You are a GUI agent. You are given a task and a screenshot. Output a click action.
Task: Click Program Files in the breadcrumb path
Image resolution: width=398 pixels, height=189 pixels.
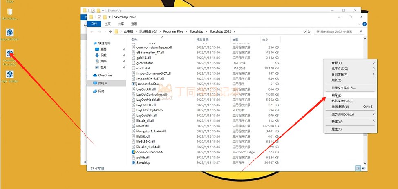(174, 31)
